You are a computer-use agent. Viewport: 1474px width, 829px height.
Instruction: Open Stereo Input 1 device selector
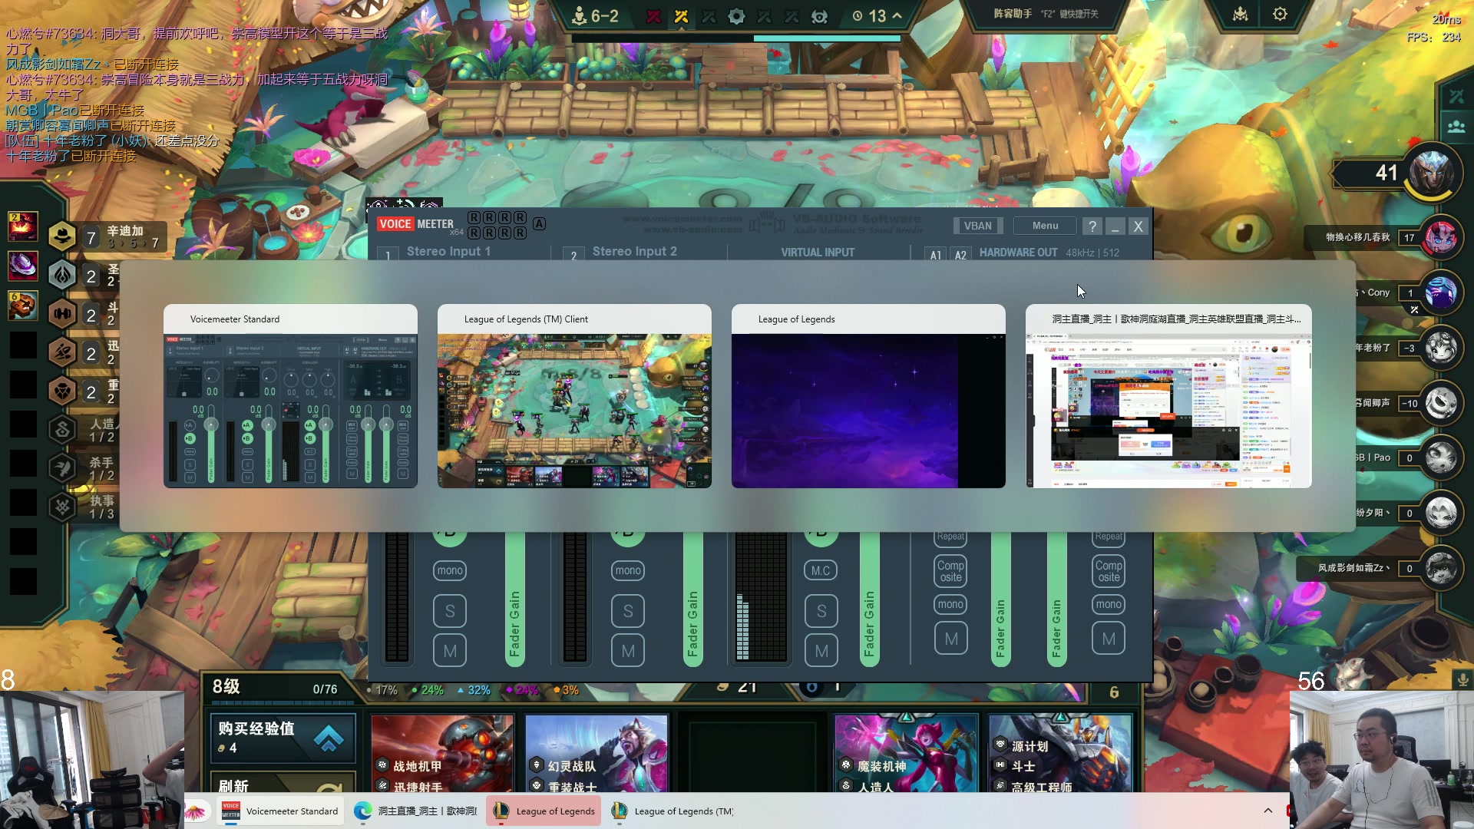(448, 252)
